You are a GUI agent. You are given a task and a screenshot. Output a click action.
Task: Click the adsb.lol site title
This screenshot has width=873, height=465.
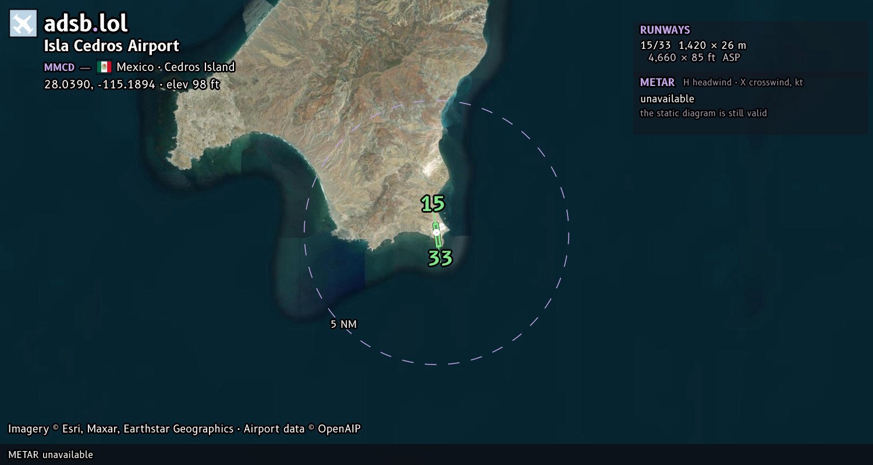click(x=86, y=24)
